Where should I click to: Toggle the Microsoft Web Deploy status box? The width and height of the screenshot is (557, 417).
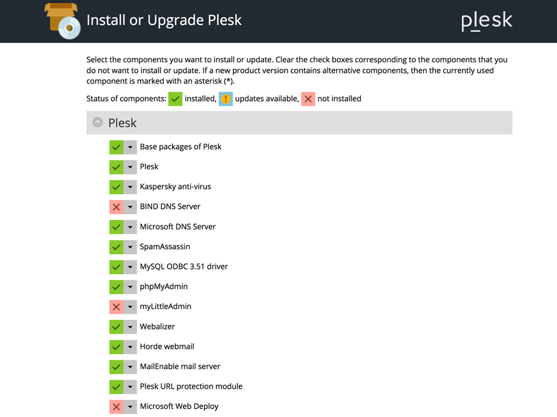pyautogui.click(x=116, y=407)
